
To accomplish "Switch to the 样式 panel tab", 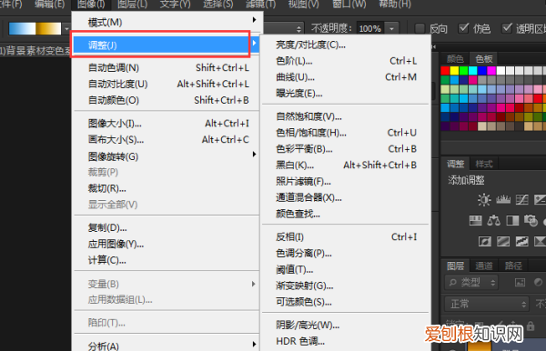I will (484, 164).
